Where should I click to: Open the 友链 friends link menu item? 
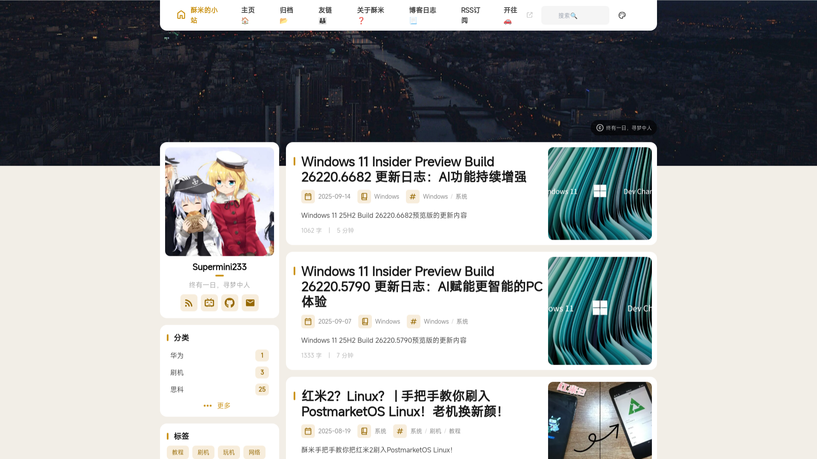(x=325, y=15)
